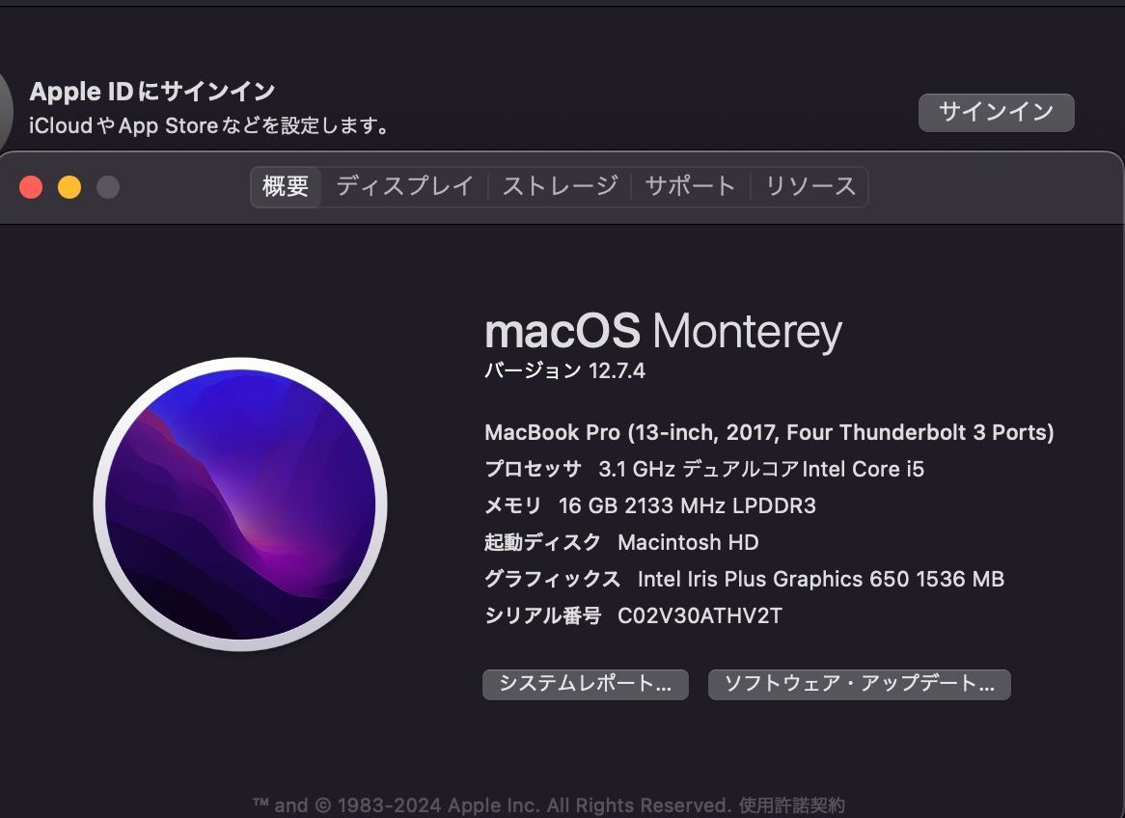Open the ストレージ tab
This screenshot has height=818, width=1125.
click(560, 186)
